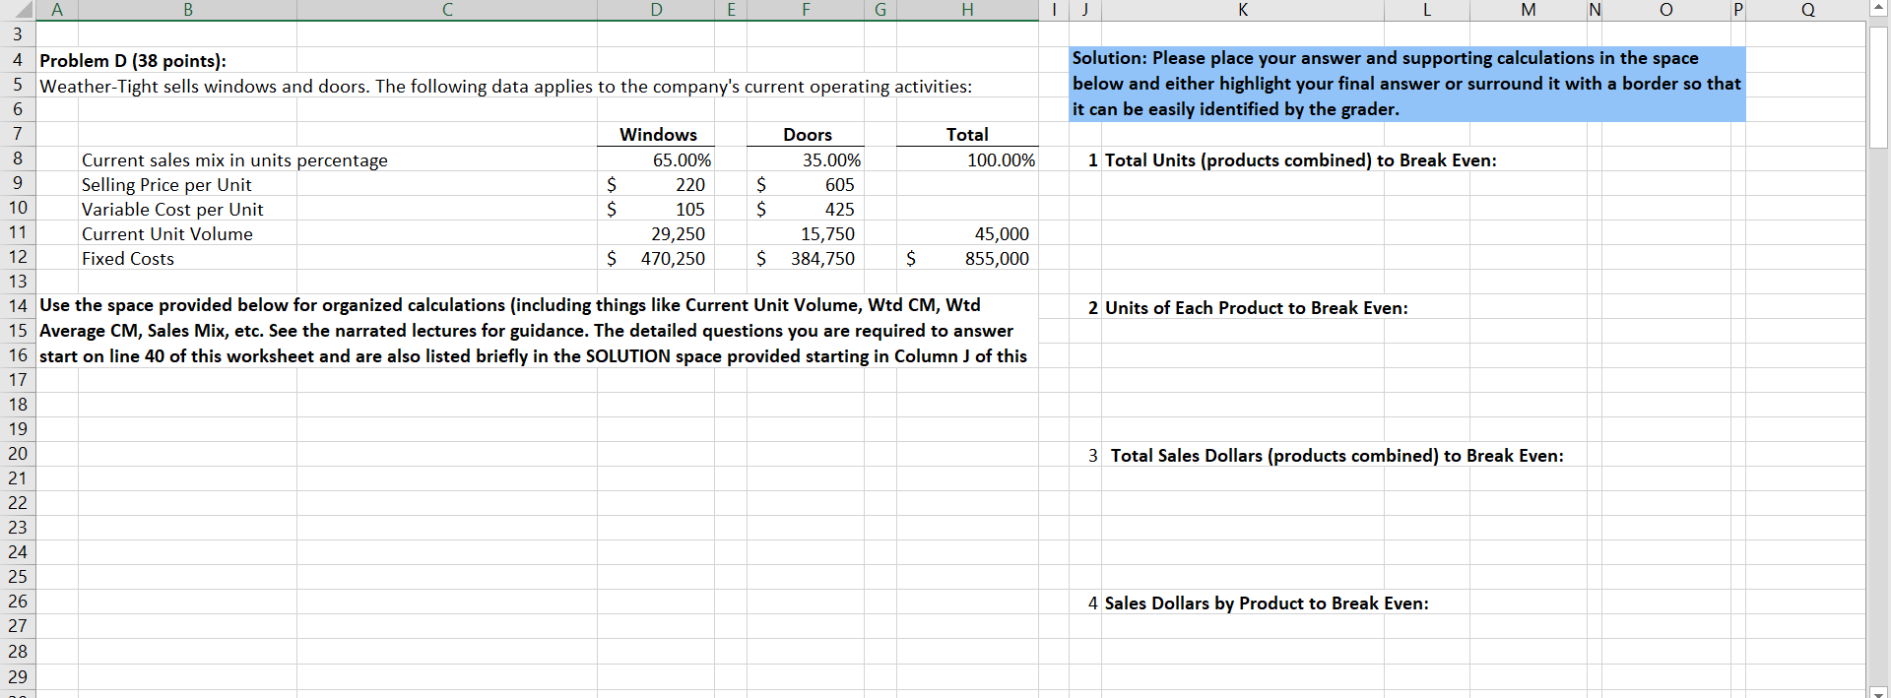
Task: Click 'Total Units (products combined) to Break Even'
Action: (x=1300, y=159)
